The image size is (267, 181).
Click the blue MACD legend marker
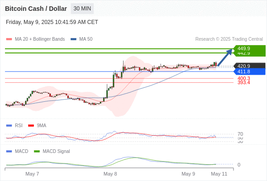point(9,152)
